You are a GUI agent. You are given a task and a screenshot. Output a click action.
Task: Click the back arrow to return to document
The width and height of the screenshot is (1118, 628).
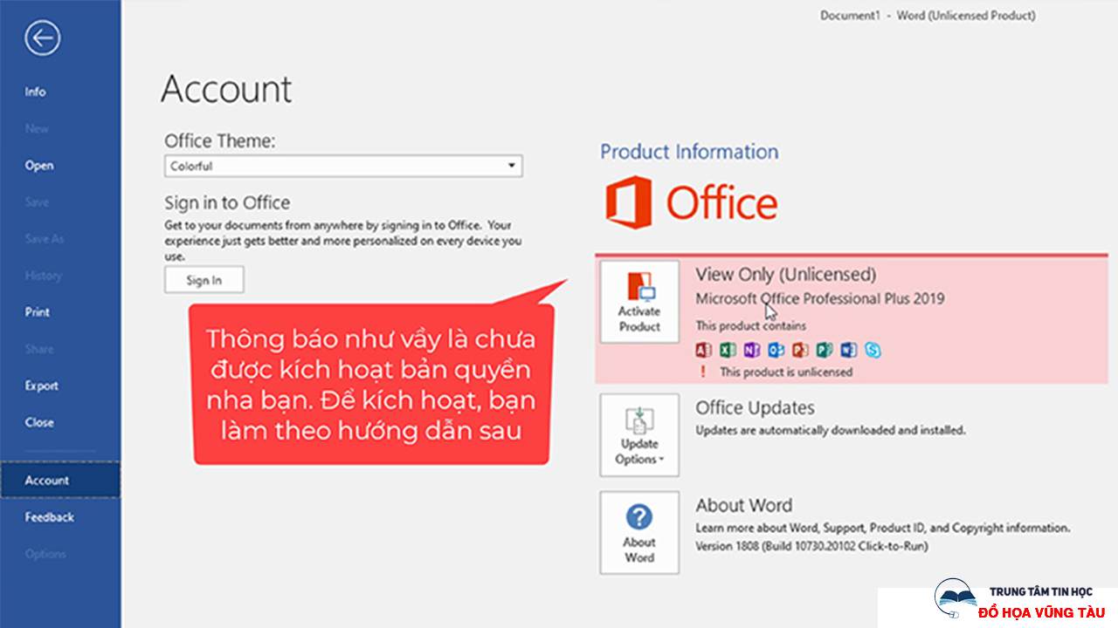coord(42,38)
